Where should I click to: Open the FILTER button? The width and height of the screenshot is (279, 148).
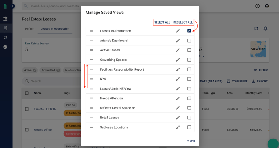(261, 70)
